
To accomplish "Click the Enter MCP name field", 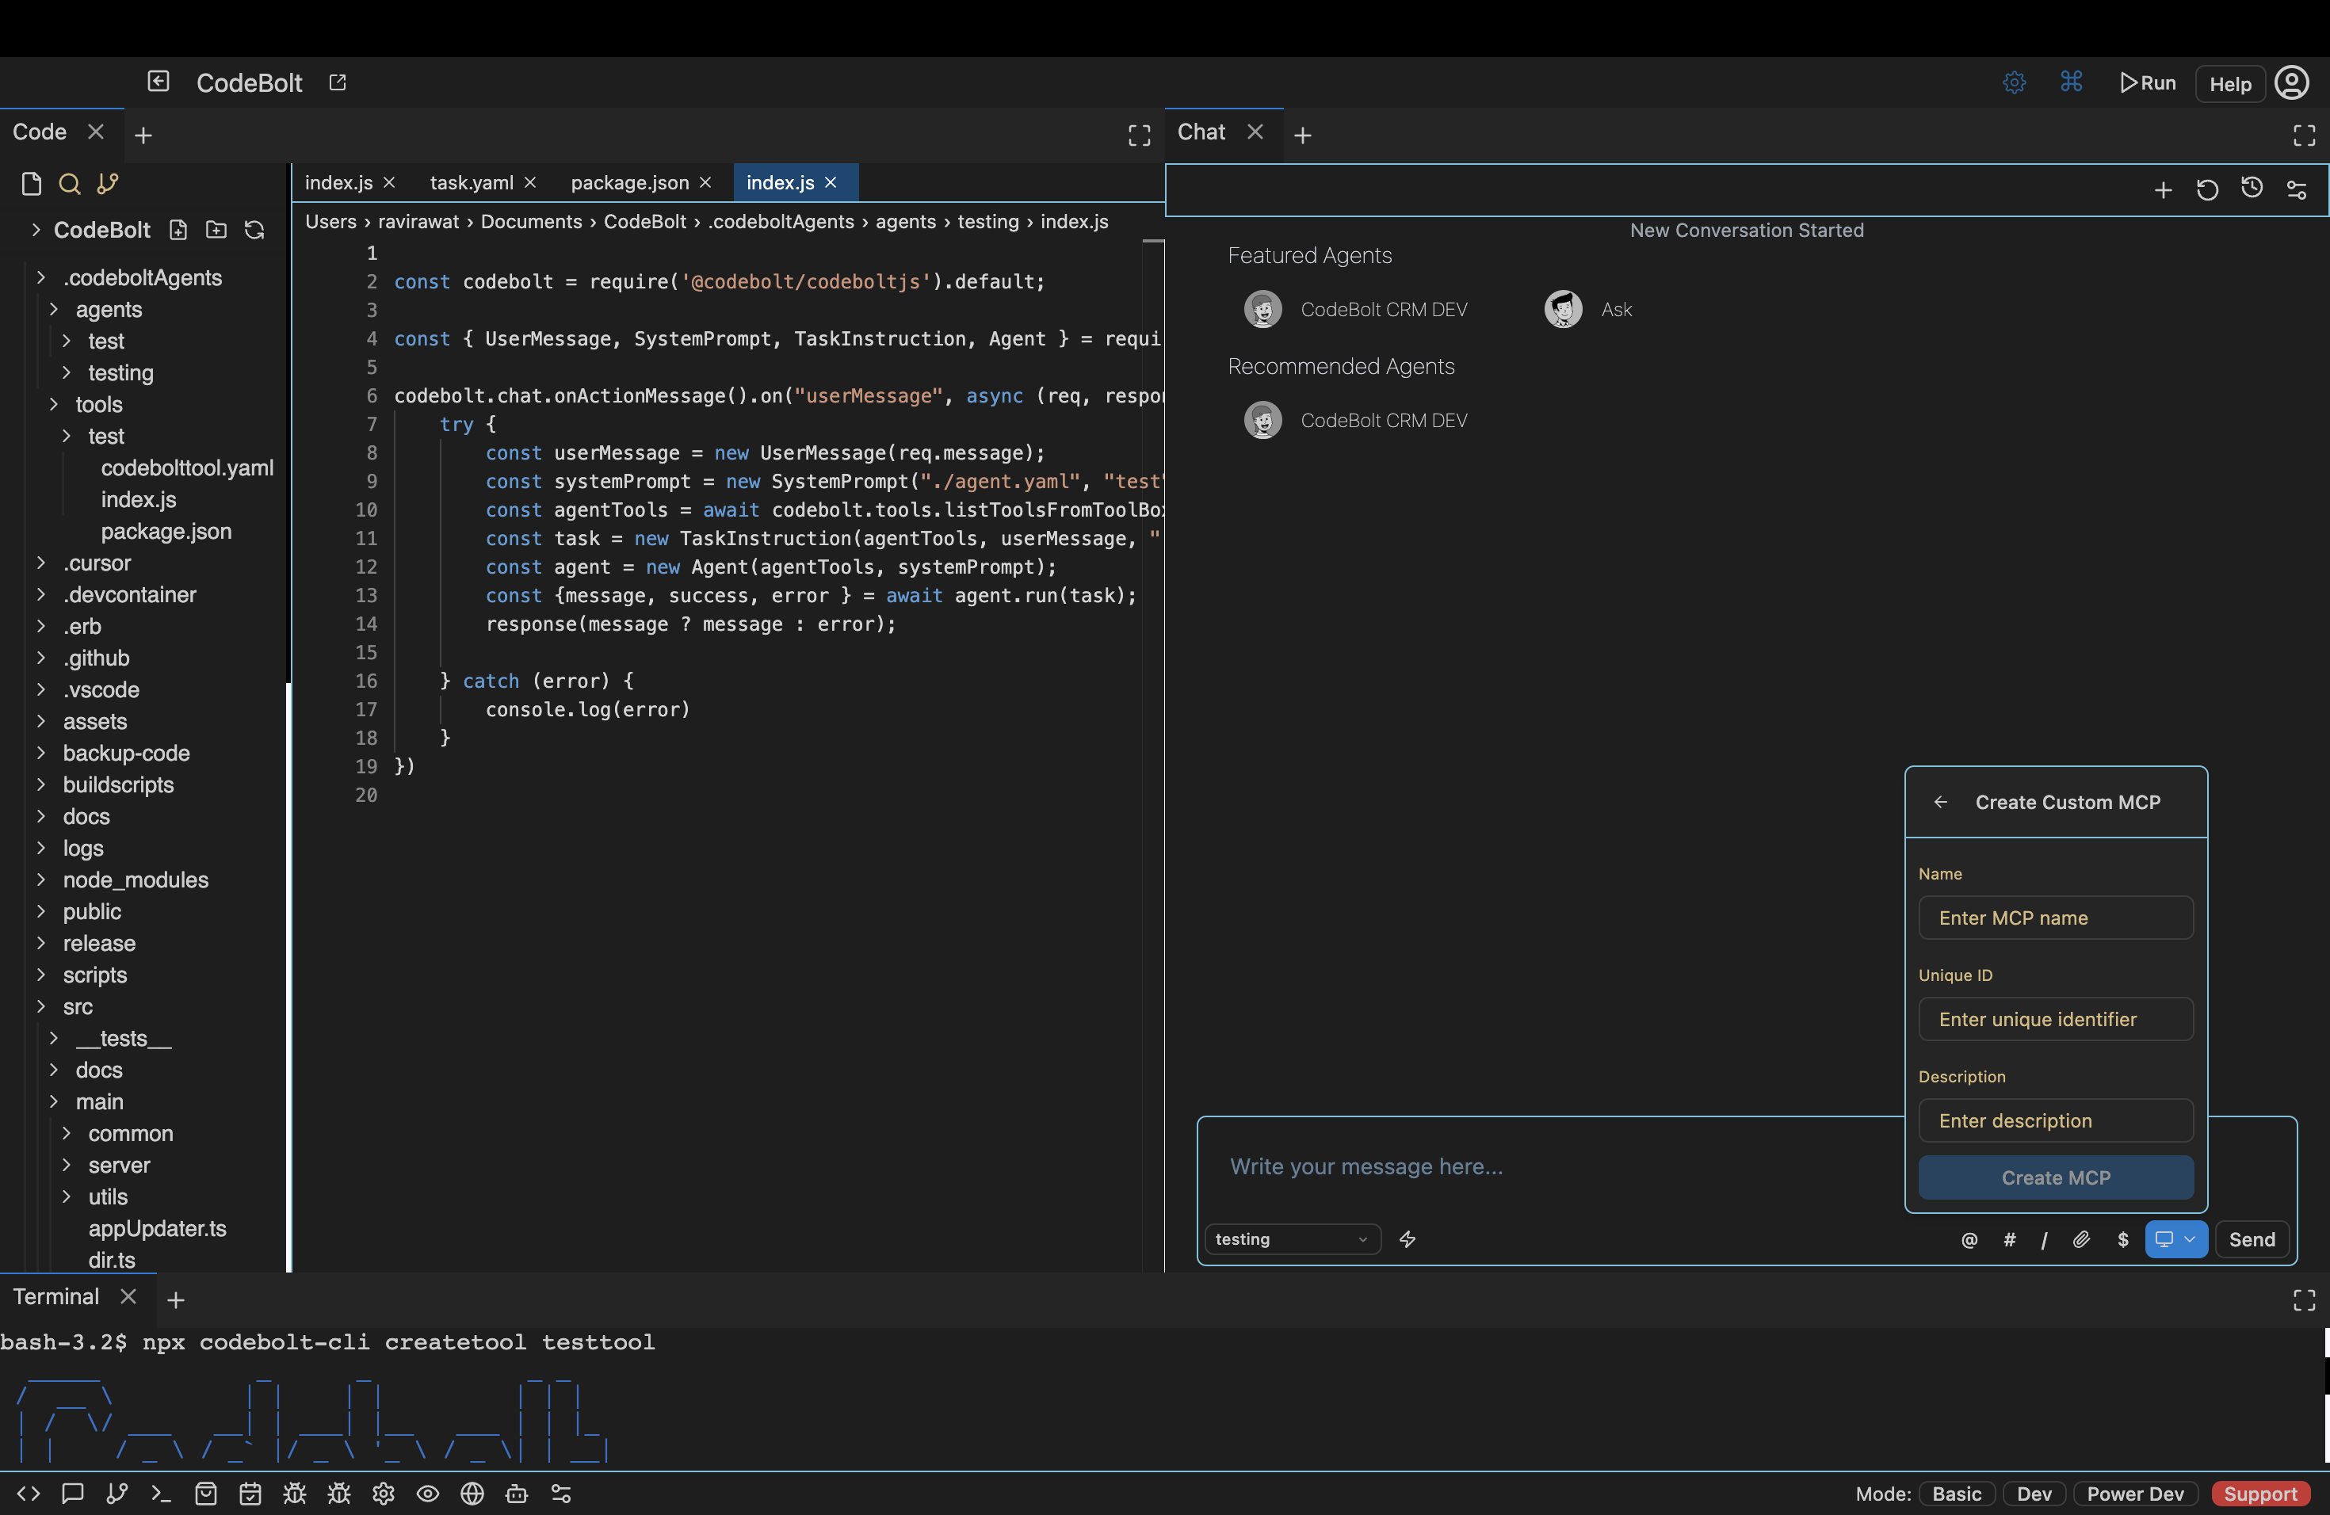I will pos(2056,918).
